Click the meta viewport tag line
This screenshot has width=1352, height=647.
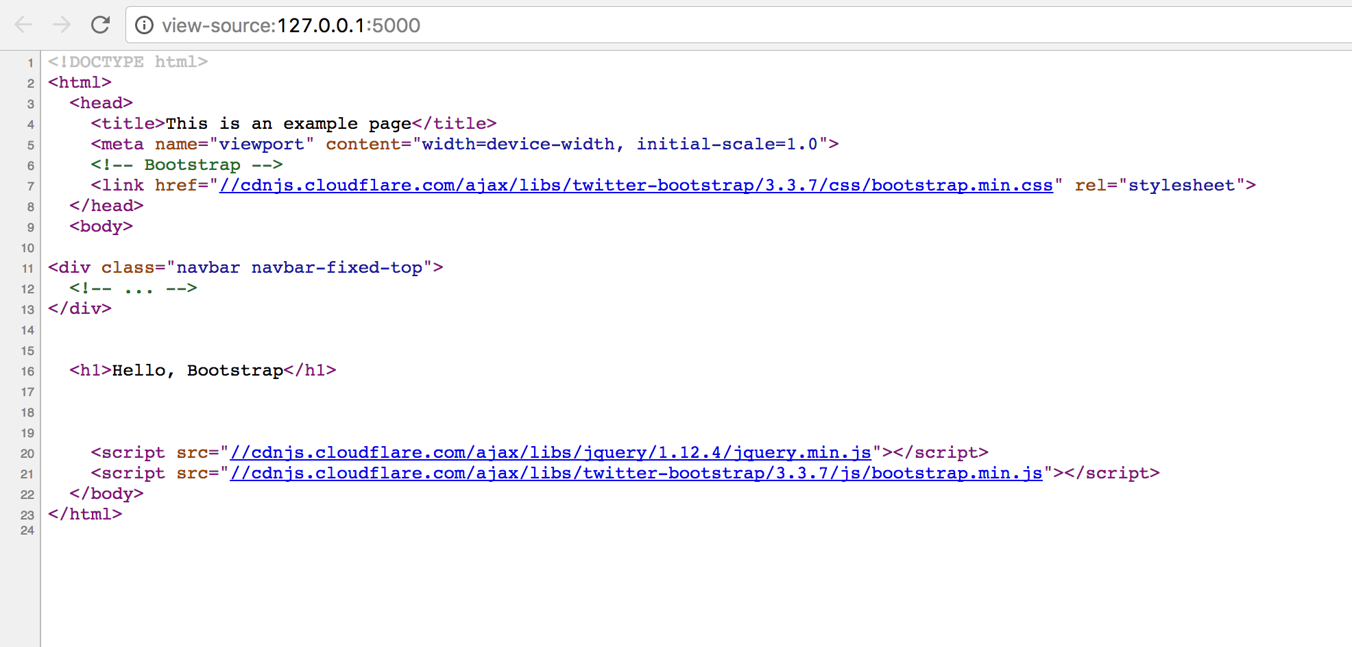(x=465, y=144)
